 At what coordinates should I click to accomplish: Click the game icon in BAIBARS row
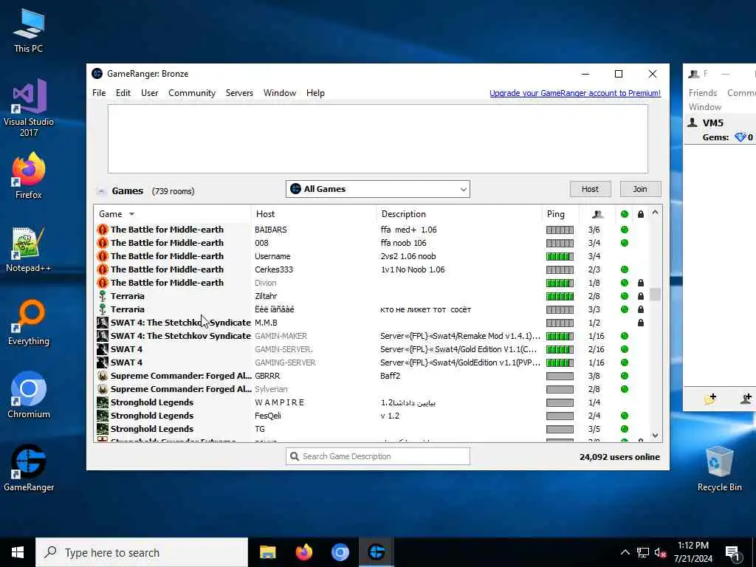coord(102,230)
